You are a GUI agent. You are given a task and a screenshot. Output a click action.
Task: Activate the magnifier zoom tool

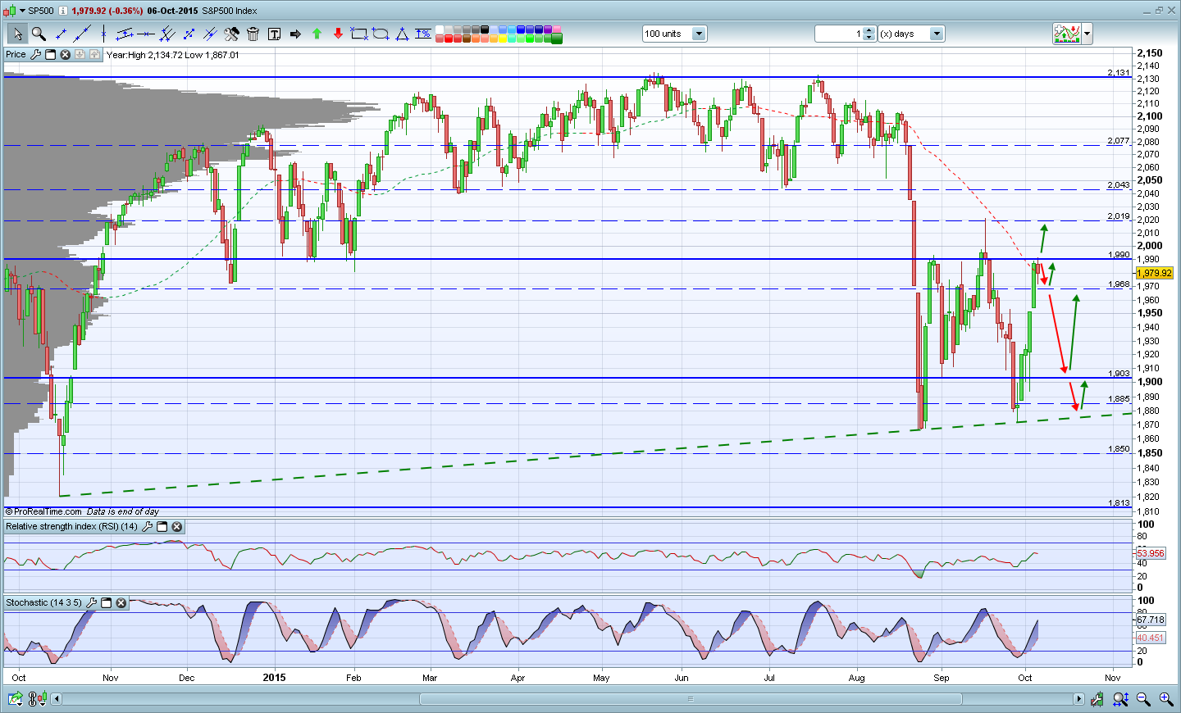pyautogui.click(x=39, y=34)
